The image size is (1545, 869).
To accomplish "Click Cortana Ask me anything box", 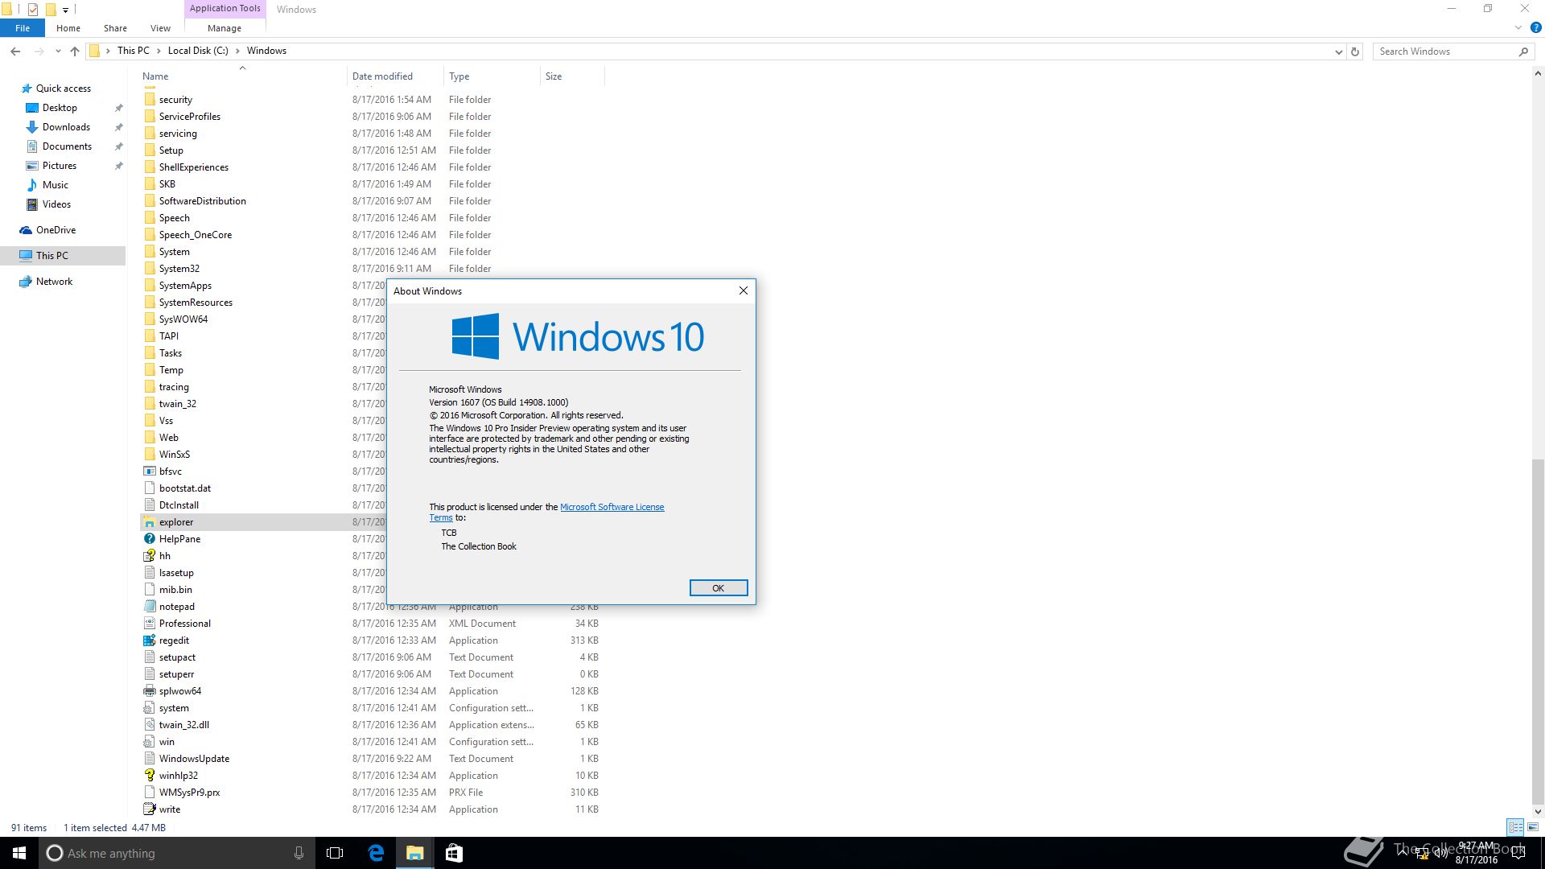I will [x=177, y=853].
